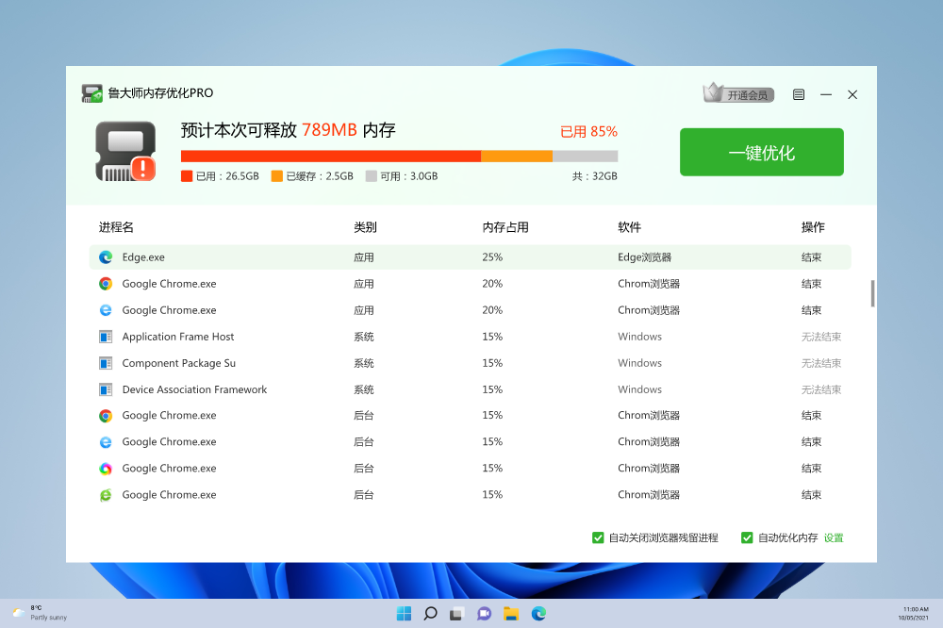Click the multicolor pinwheel process icon
Image resolution: width=943 pixels, height=628 pixels.
pos(106,469)
